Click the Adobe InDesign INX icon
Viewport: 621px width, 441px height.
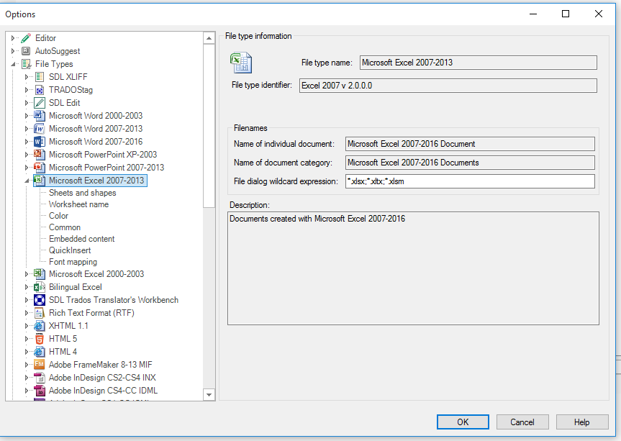tap(40, 378)
